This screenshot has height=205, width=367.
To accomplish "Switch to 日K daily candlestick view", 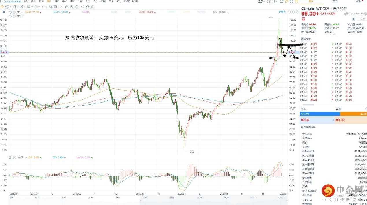I will click(41, 1).
